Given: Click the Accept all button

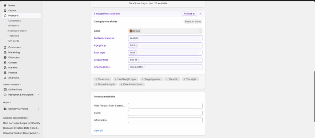Looking at the screenshot, I should pos(189,14).
